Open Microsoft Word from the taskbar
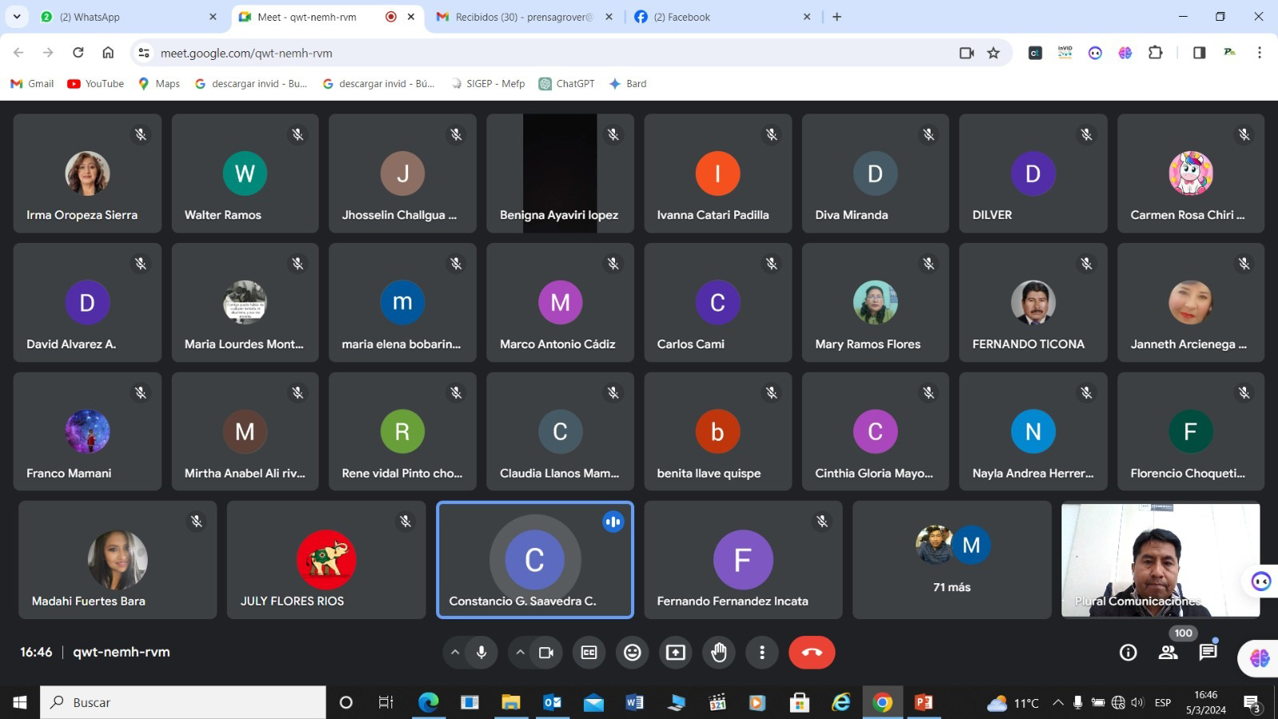This screenshot has height=719, width=1278. (635, 702)
